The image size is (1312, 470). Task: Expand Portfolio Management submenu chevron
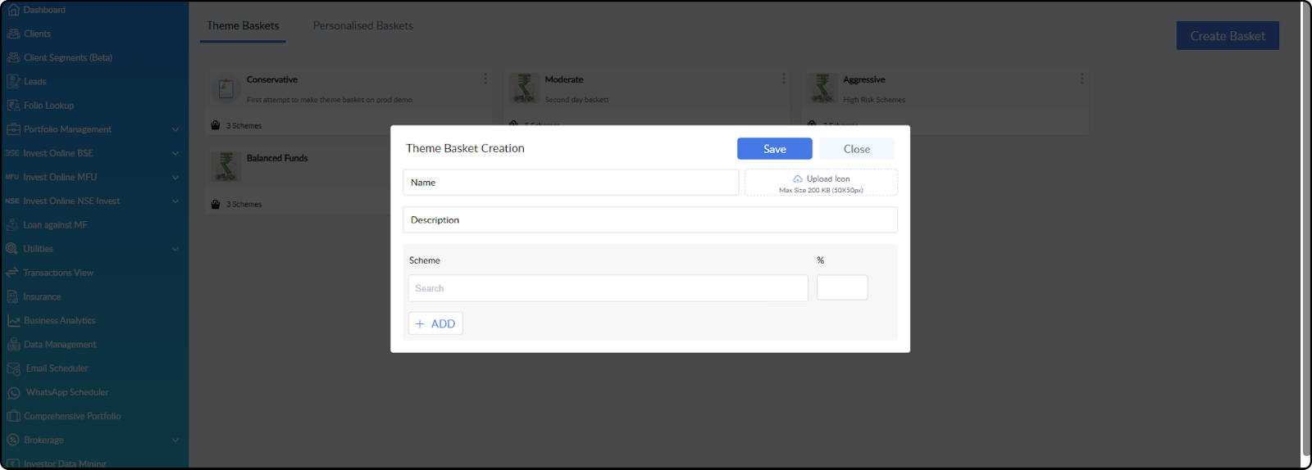pyautogui.click(x=175, y=129)
